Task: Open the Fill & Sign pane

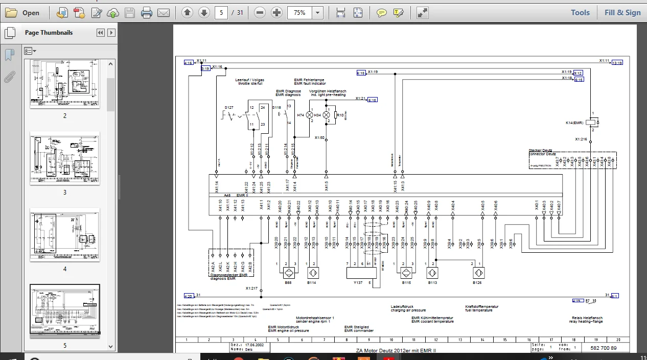Action: (x=622, y=13)
